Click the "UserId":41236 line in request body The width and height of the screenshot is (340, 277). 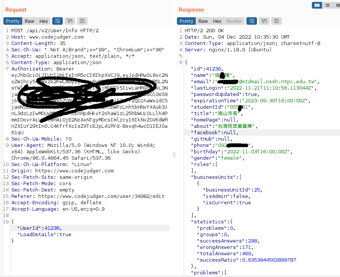(39, 228)
